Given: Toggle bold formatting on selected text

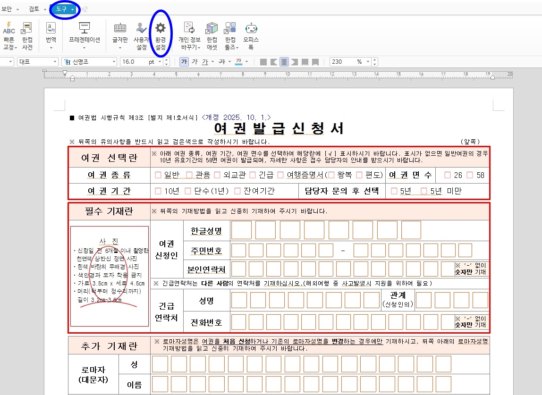Looking at the screenshot, I should pos(183,61).
